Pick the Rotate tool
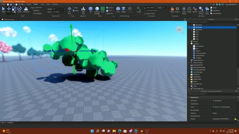239x134 pixels. pos(19,10)
